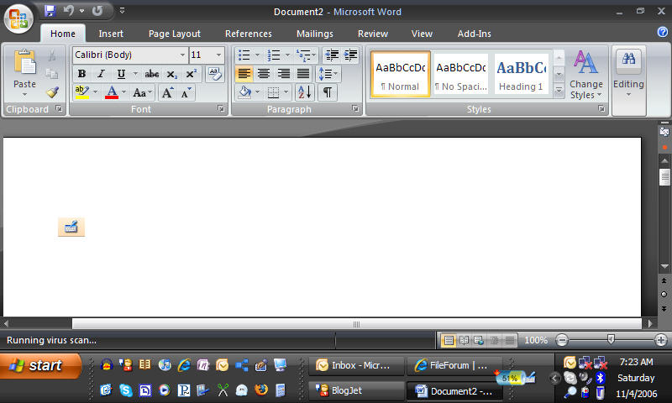672x403 pixels.
Task: Switch to Mailings tab
Action: [x=314, y=34]
